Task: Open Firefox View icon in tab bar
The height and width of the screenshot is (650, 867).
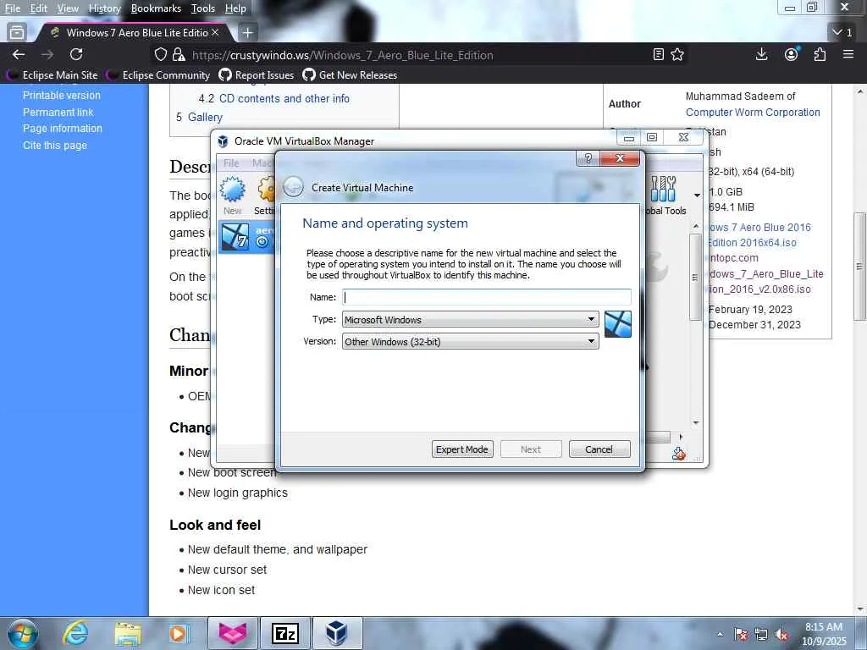Action: 17,33
